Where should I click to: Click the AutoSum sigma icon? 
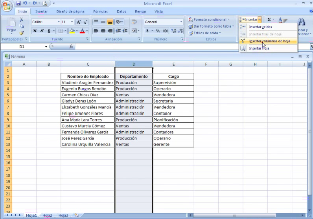[269, 19]
